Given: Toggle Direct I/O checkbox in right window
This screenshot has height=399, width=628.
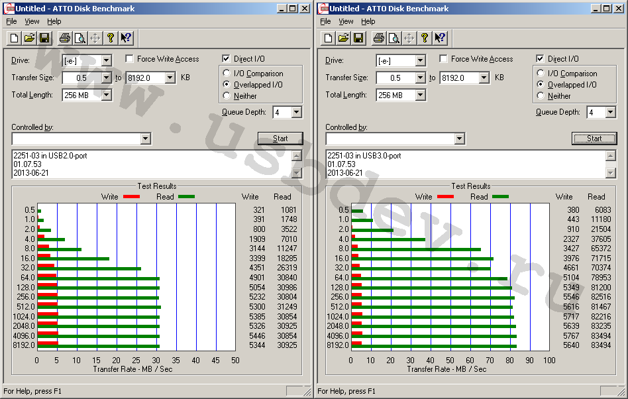Looking at the screenshot, I should (540, 59).
